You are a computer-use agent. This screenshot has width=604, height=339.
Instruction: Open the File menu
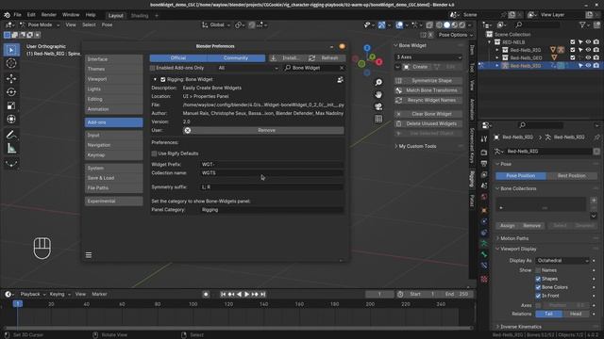pyautogui.click(x=17, y=15)
